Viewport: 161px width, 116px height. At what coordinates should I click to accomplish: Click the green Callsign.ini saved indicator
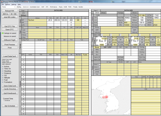pyautogui.click(x=3, y=33)
